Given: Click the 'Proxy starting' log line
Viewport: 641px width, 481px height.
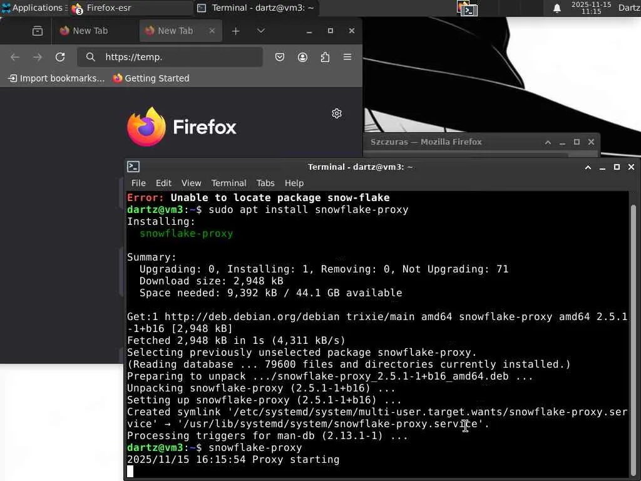Looking at the screenshot, I should 233,459.
